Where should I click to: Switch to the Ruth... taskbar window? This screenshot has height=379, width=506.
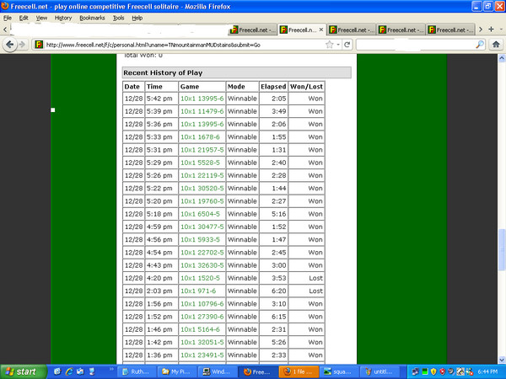click(137, 371)
